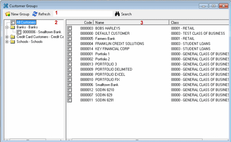Viewport: 231px width, 142px height.
Task: Click the row icon for PORTFOLIO EXCEL
Action: (69, 74)
